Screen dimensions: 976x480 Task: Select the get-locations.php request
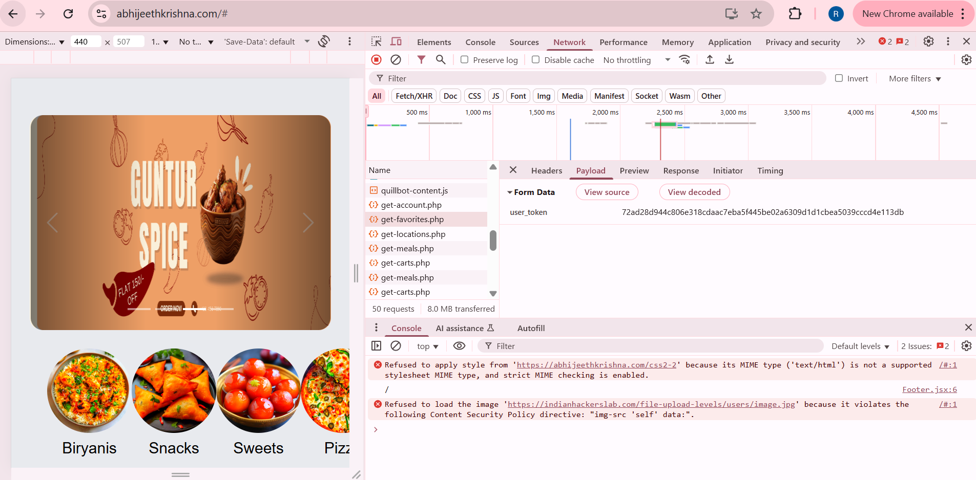click(x=412, y=234)
